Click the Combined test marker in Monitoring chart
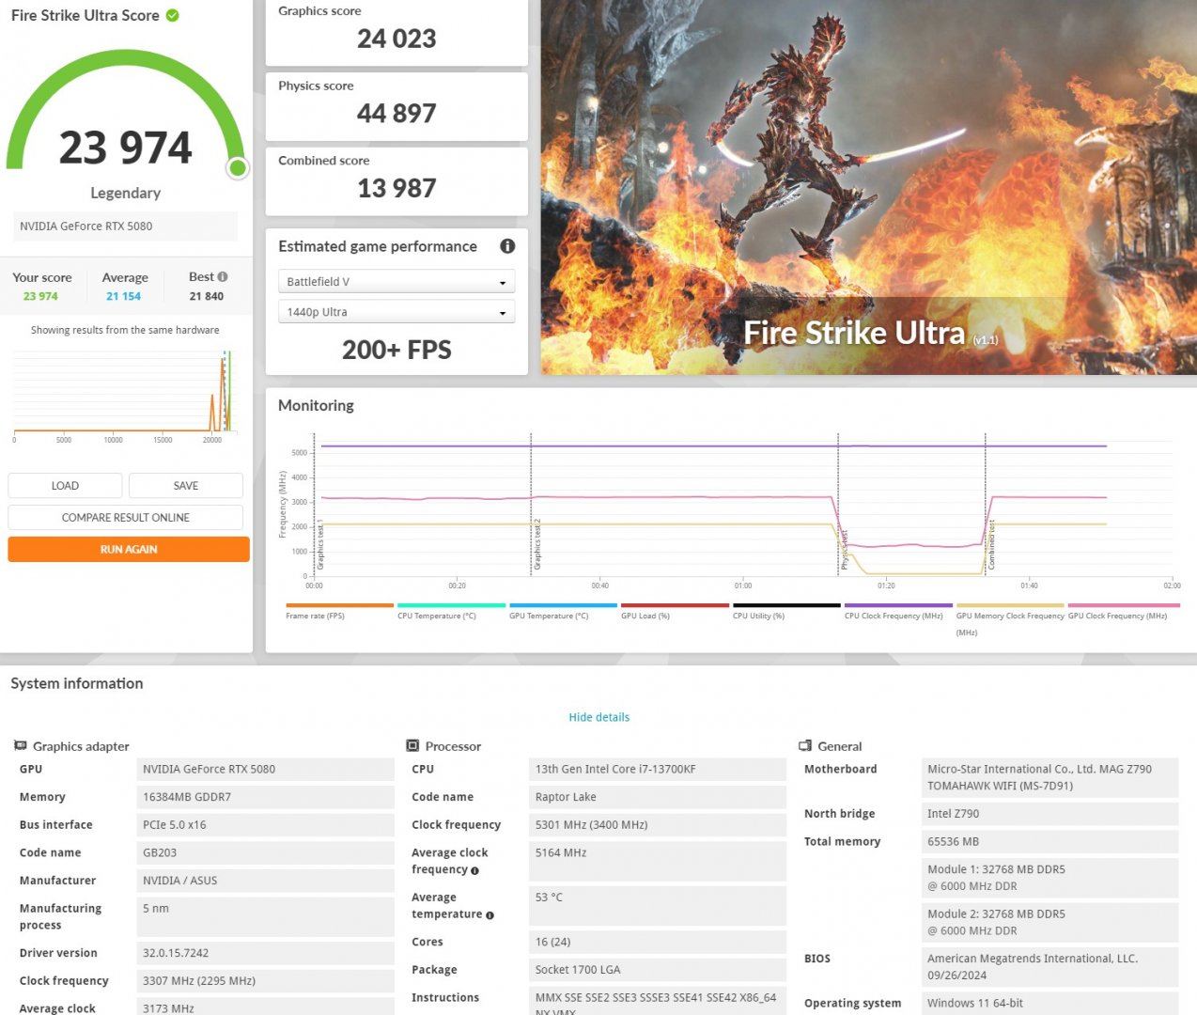 pos(991,545)
